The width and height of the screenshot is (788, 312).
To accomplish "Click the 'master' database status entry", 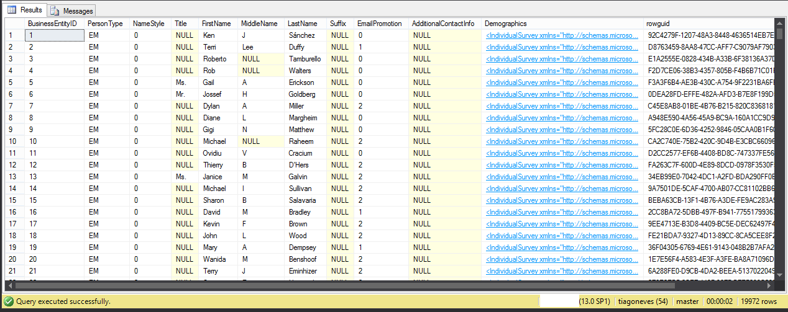I will point(687,301).
